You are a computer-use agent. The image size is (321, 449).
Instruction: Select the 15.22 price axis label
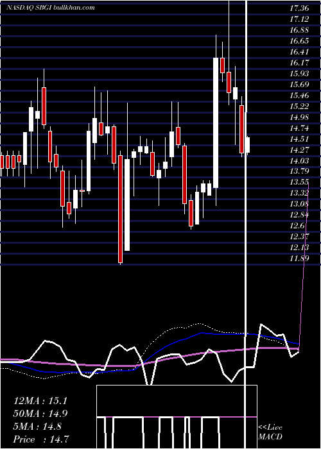(x=299, y=106)
